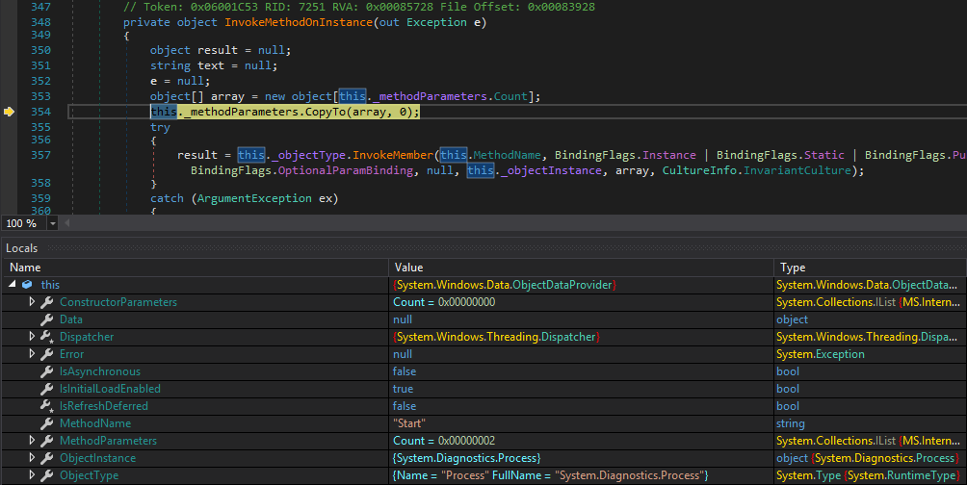Expand the ObjectType node
This screenshot has width=967, height=485.
[32, 475]
